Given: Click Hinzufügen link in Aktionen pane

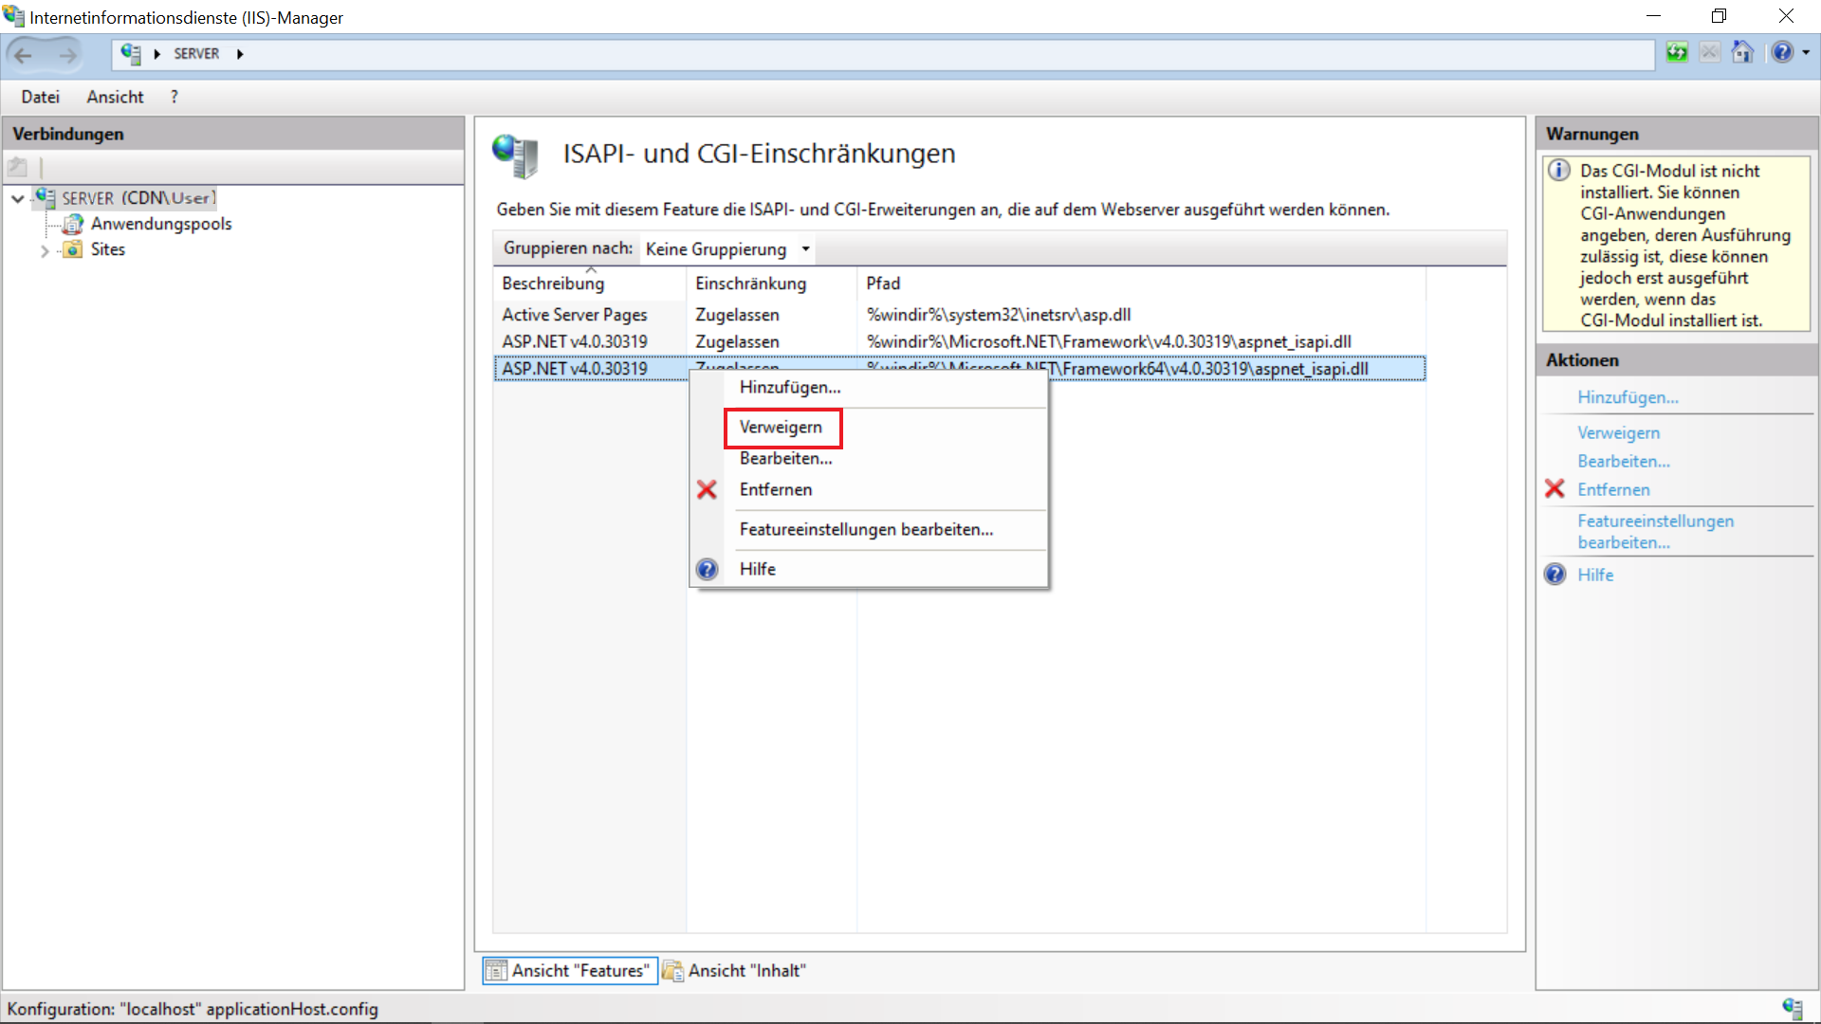Looking at the screenshot, I should [1628, 397].
